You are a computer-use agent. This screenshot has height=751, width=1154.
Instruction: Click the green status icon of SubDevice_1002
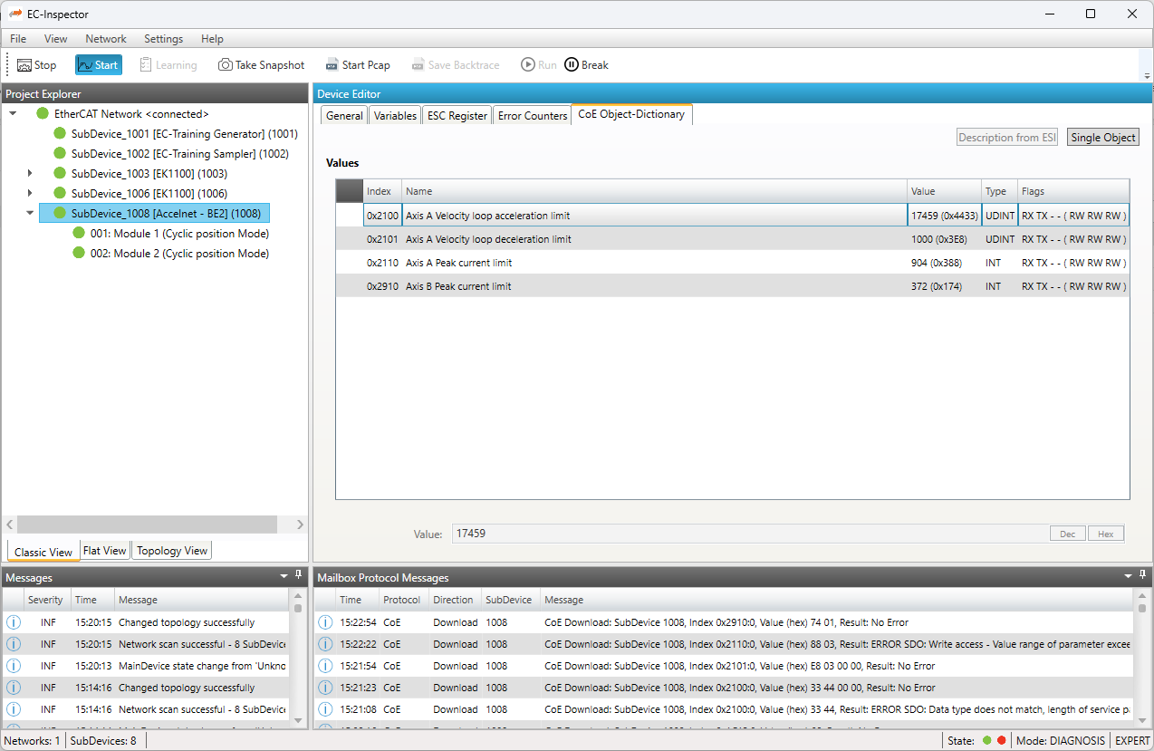60,154
